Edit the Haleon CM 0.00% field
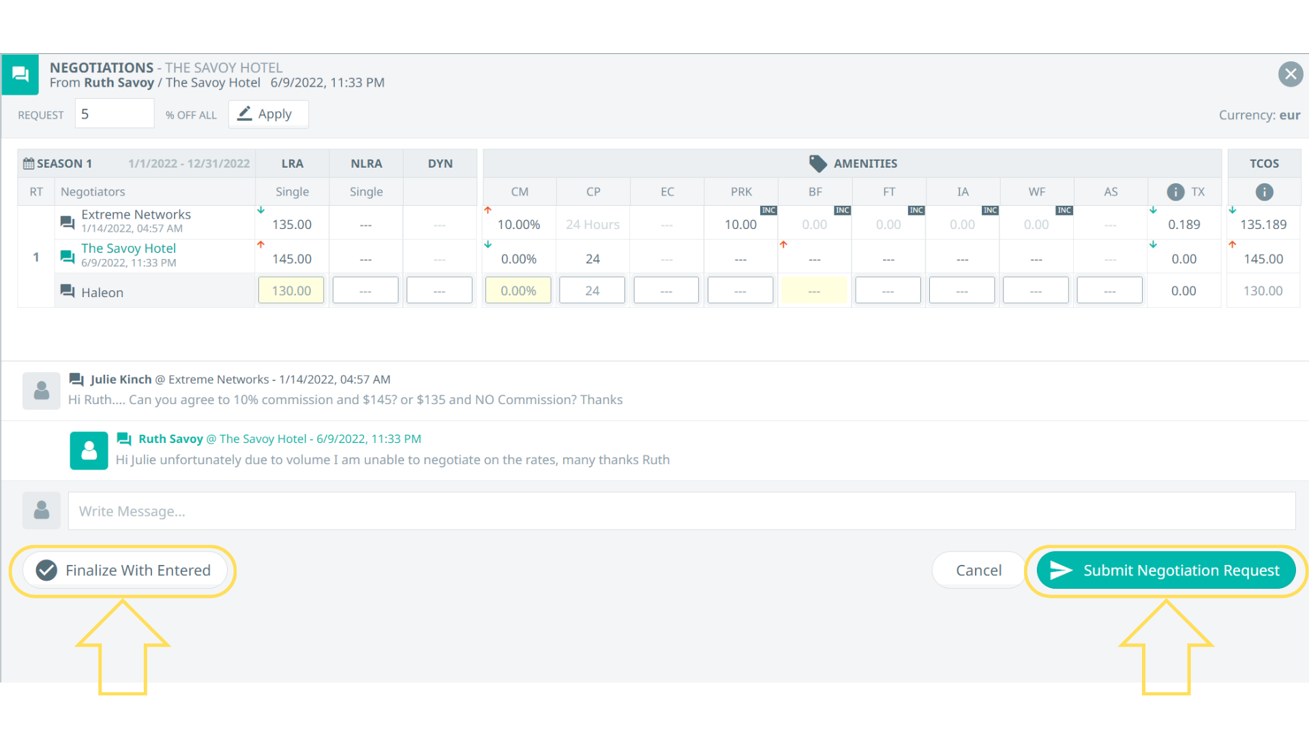 point(518,291)
